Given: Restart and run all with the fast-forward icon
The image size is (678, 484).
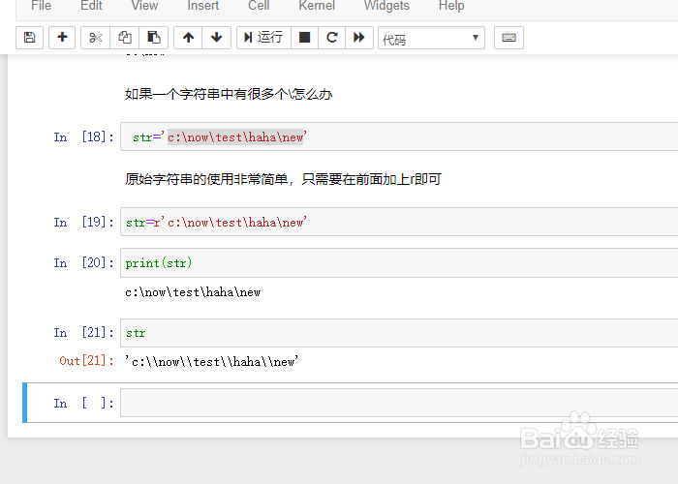Looking at the screenshot, I should [359, 38].
